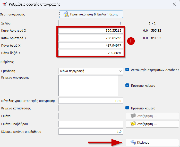
Task: Click the Κάτω Αριστερά X field
Action: coord(91,31)
